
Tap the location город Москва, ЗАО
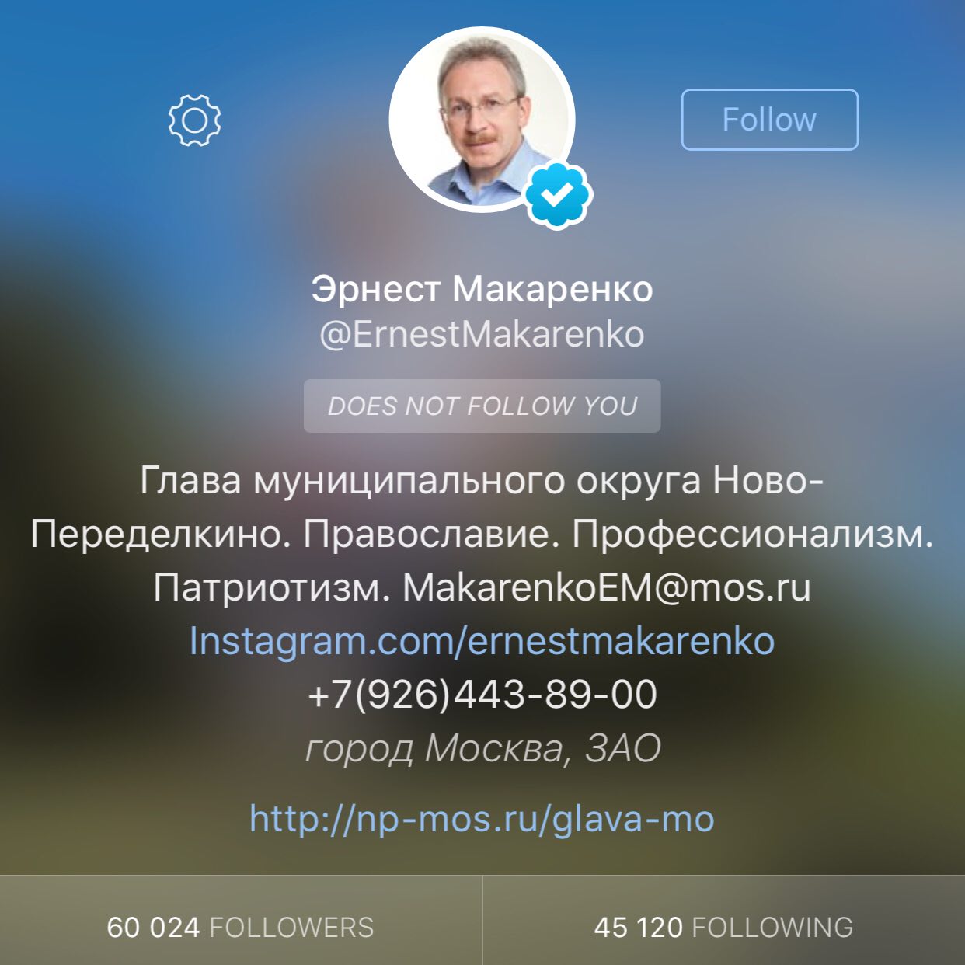(483, 748)
